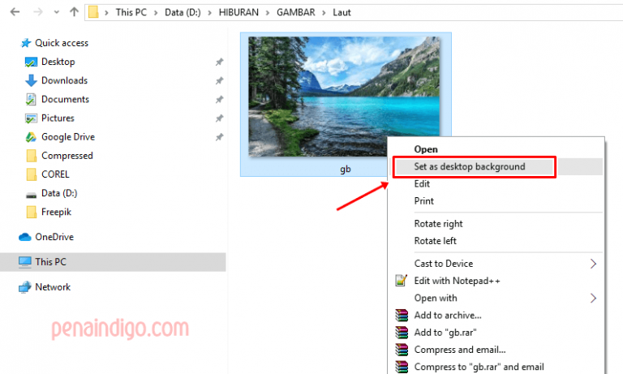Navigate to Data (D:) breadcrumb
Screen dimensions: 623x374
point(183,12)
